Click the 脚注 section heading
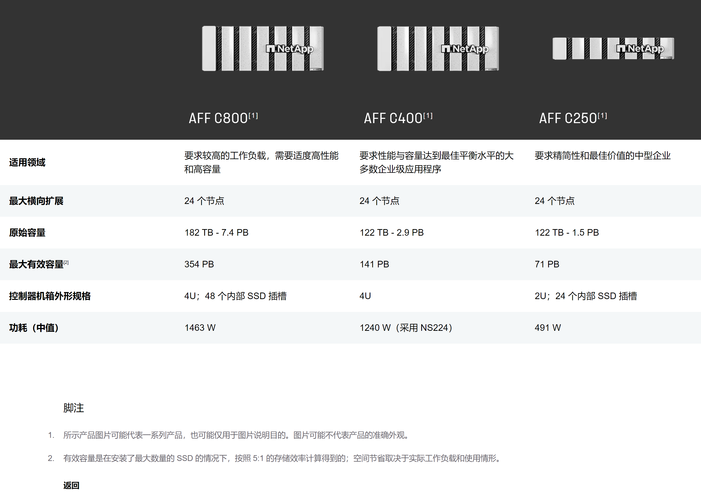Viewport: 701px width, 501px height. click(x=74, y=408)
